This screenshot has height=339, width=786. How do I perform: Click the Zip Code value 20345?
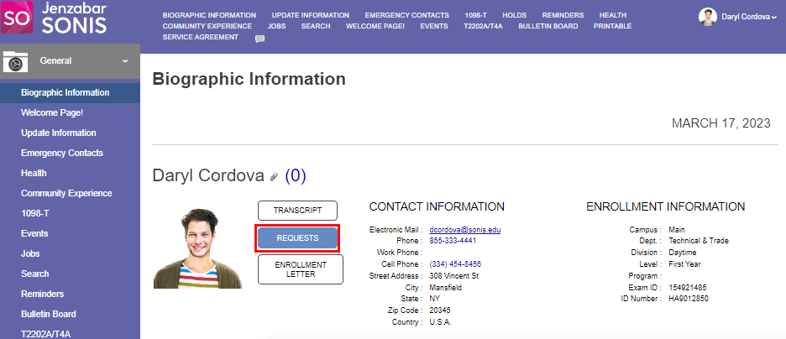point(440,310)
